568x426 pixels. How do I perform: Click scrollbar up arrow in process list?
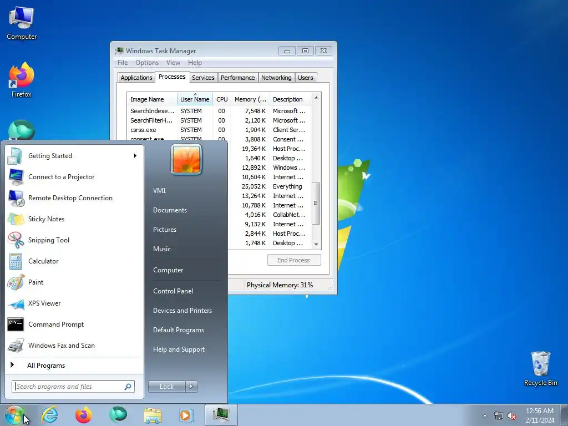[x=316, y=98]
